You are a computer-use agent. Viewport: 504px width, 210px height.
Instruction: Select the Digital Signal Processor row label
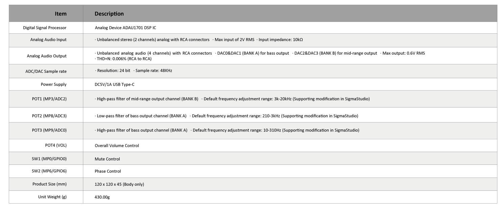[45, 28]
